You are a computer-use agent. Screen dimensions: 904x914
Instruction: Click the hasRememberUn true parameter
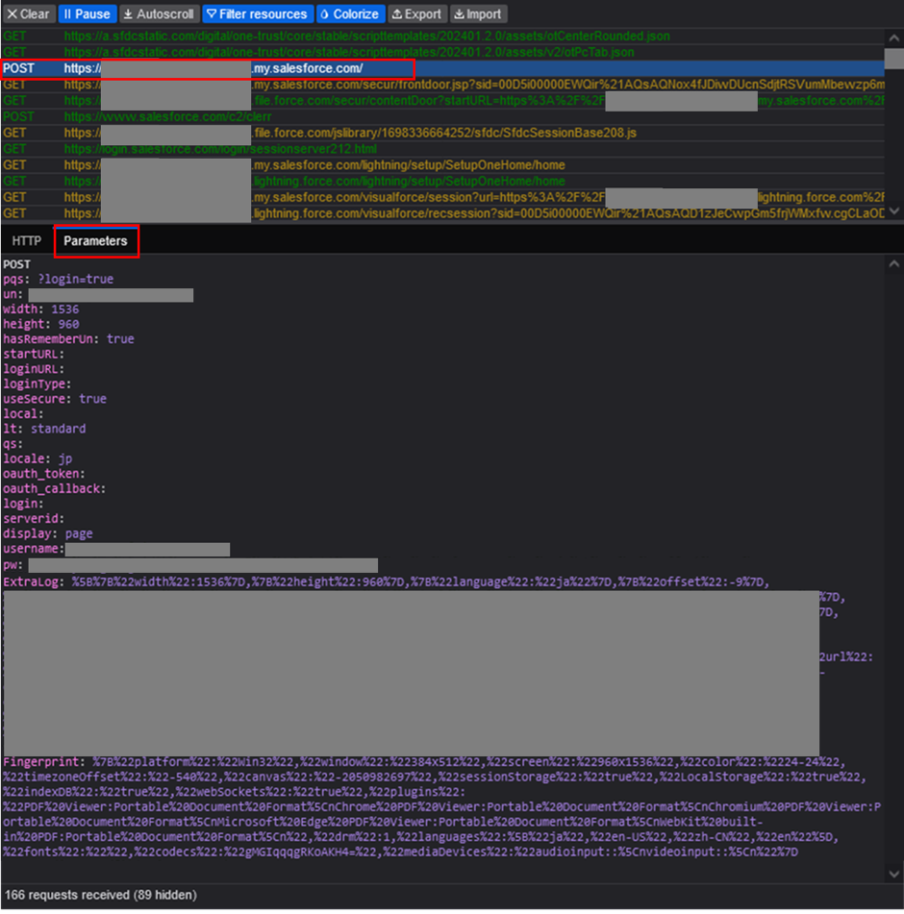68,339
